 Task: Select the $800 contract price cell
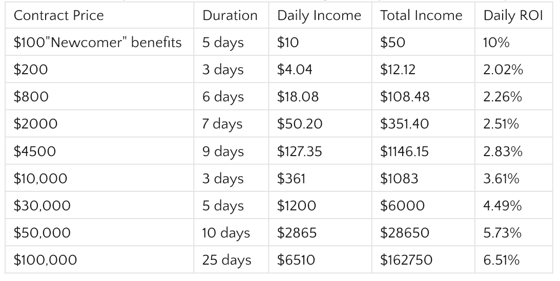click(x=31, y=97)
